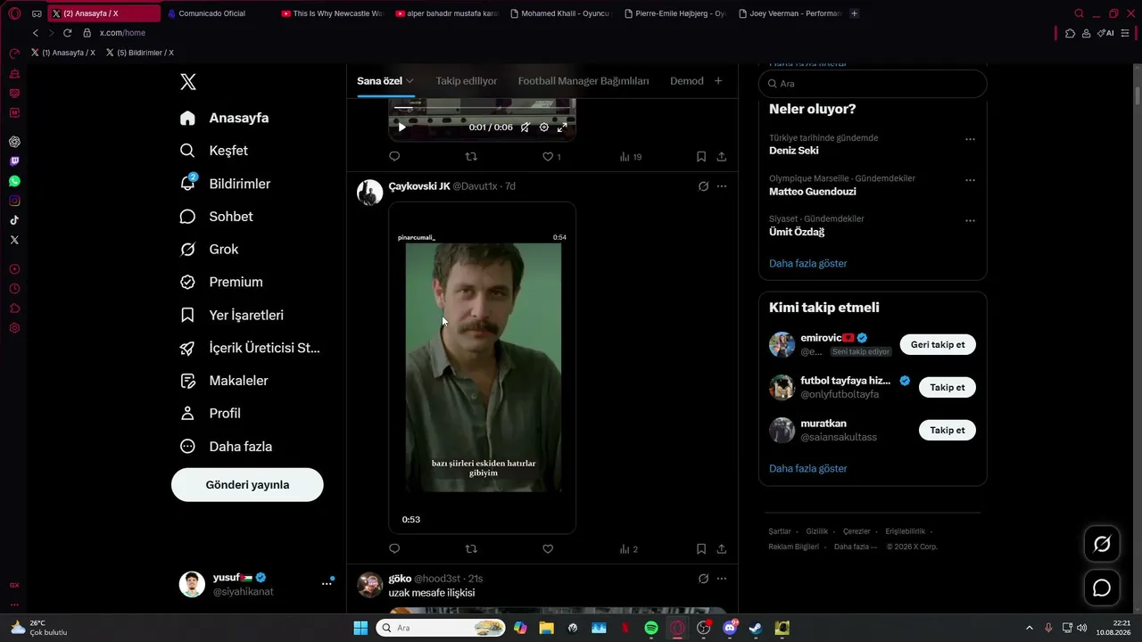
Task: Switch to the Takip ediliyor tab
Action: click(x=466, y=81)
